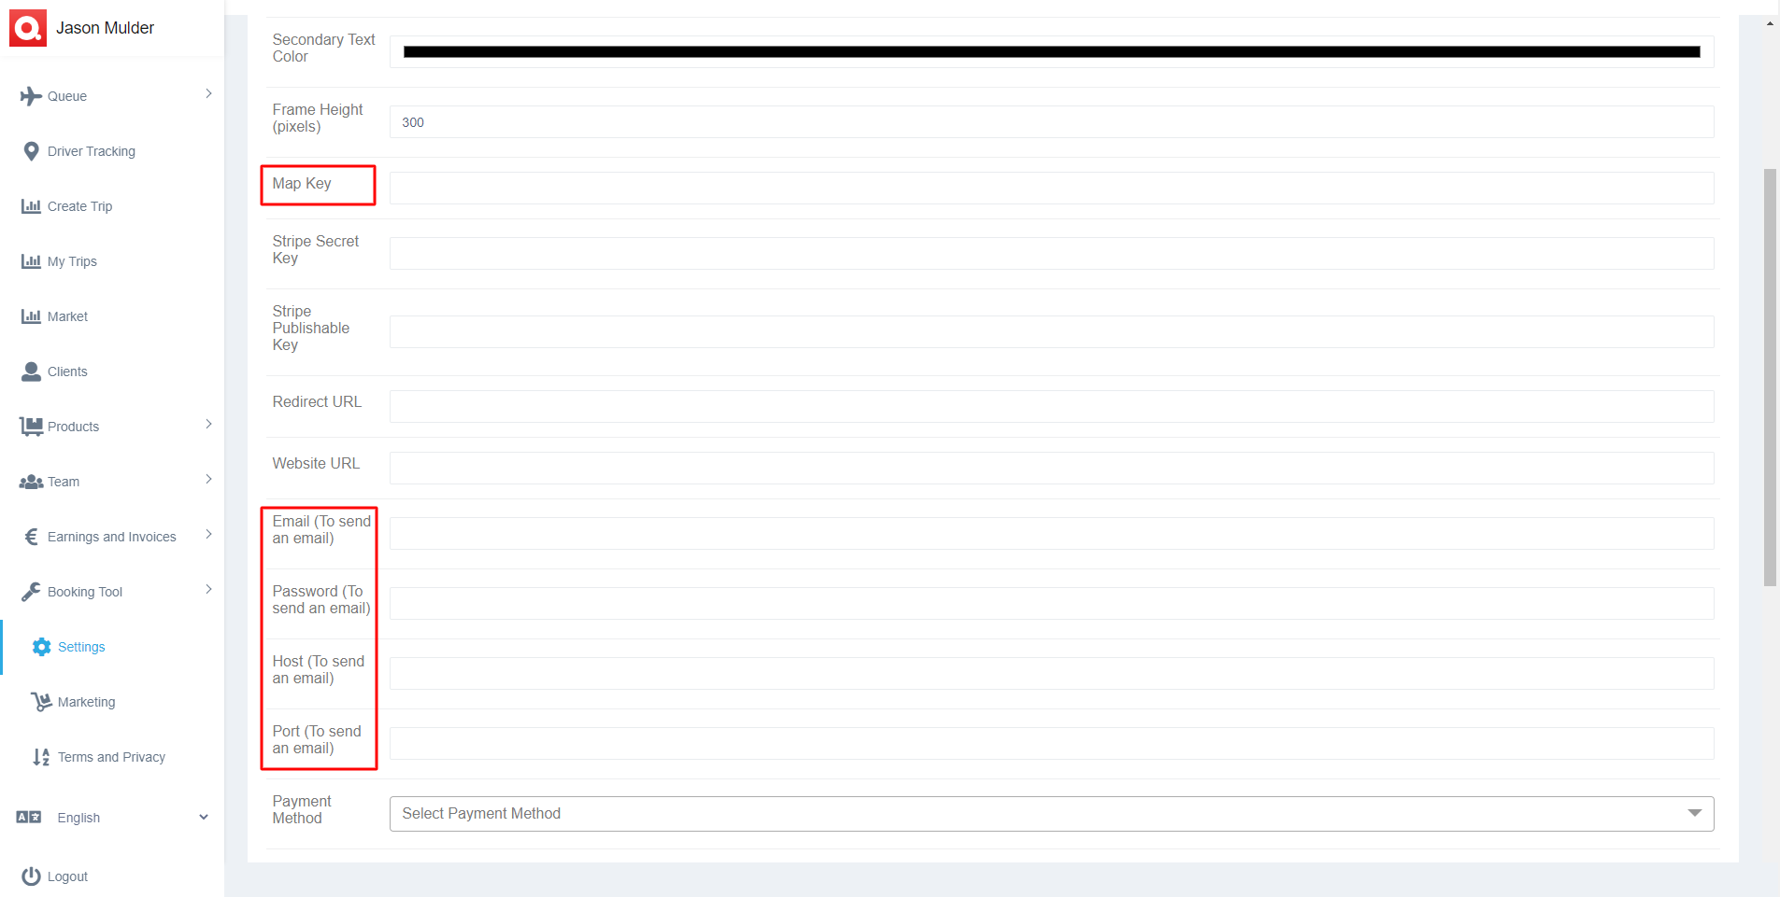Click the Booking Tool wrench icon
This screenshot has height=897, width=1780.
[x=31, y=592]
